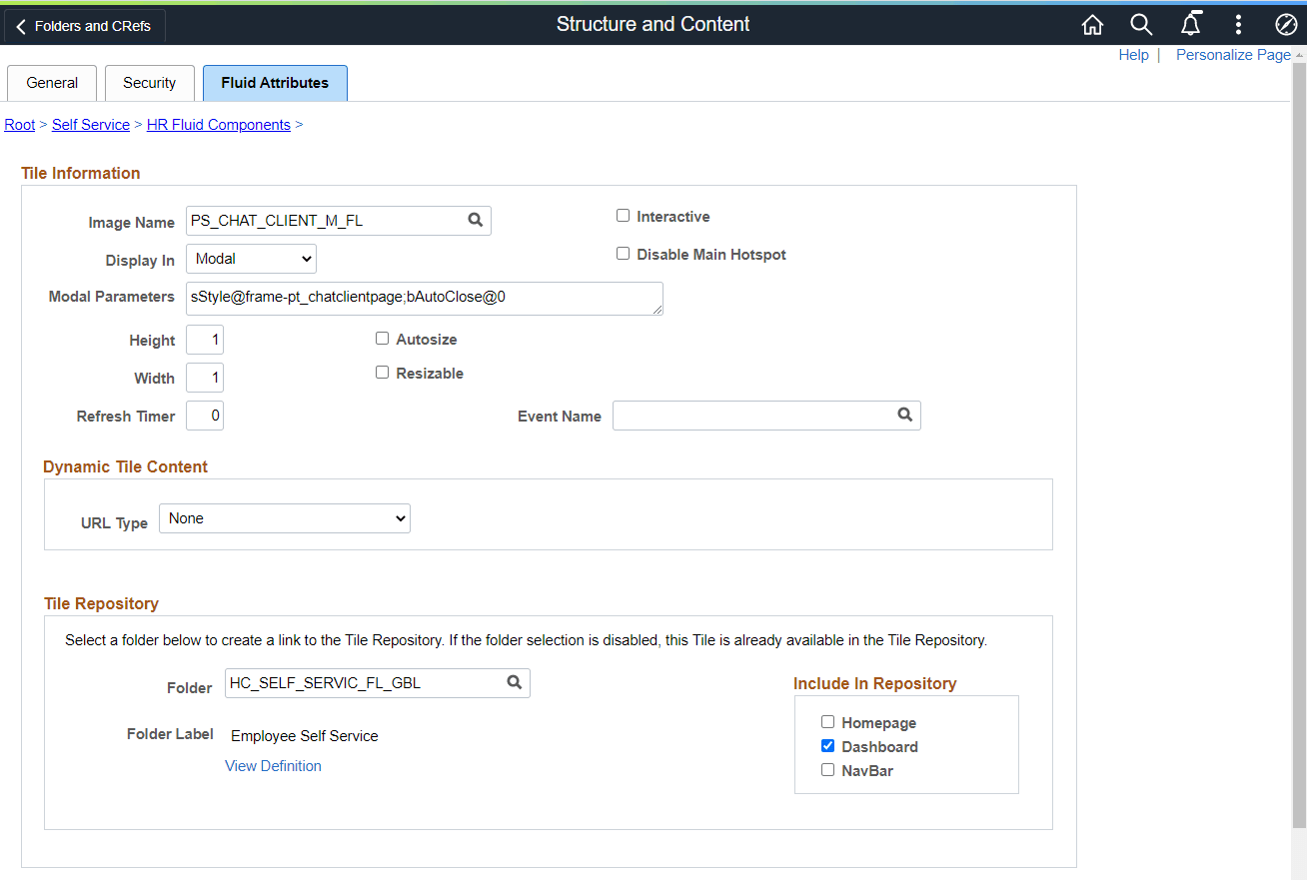Check the Disable Main Hotspot option
1307x880 pixels.
point(623,253)
